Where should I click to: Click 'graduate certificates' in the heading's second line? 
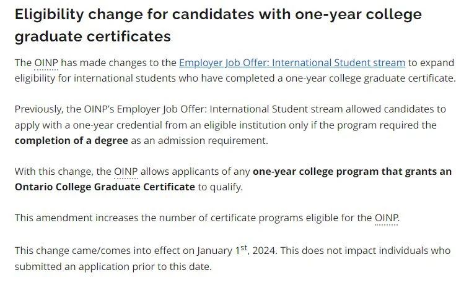click(x=93, y=36)
